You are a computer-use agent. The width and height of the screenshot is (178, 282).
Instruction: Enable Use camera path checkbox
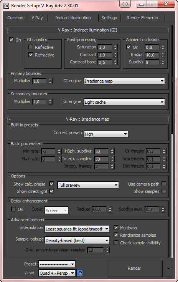(164, 184)
